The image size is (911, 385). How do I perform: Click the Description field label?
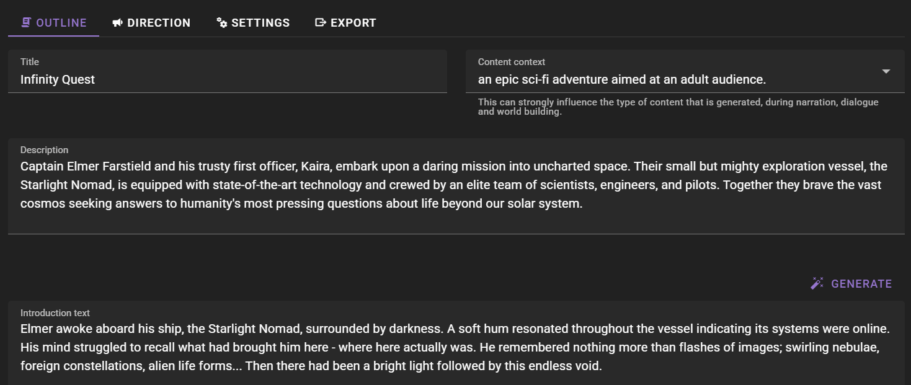click(45, 150)
